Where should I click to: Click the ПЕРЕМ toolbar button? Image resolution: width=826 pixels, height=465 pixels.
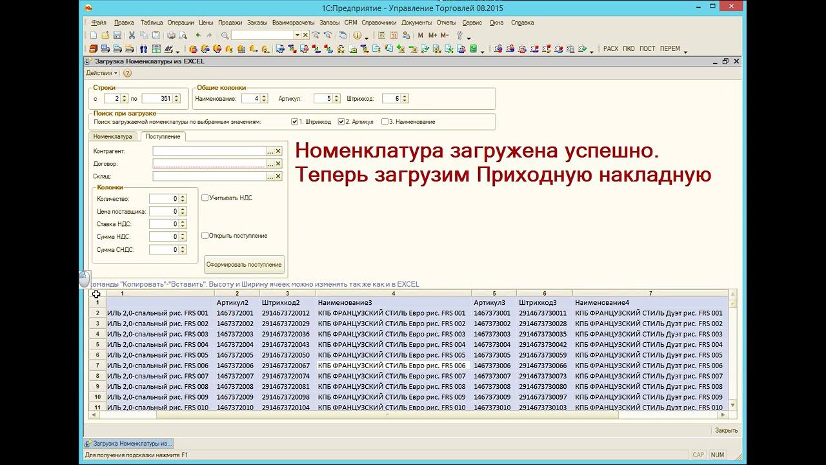click(x=670, y=49)
